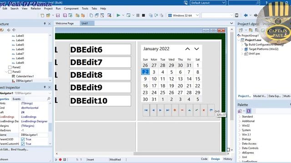
Task: Select Label5 in the Structure tree
Action: click(x=20, y=45)
